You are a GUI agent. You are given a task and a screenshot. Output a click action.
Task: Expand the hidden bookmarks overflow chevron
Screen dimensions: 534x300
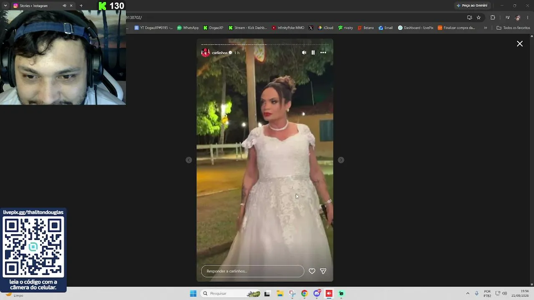click(x=485, y=28)
